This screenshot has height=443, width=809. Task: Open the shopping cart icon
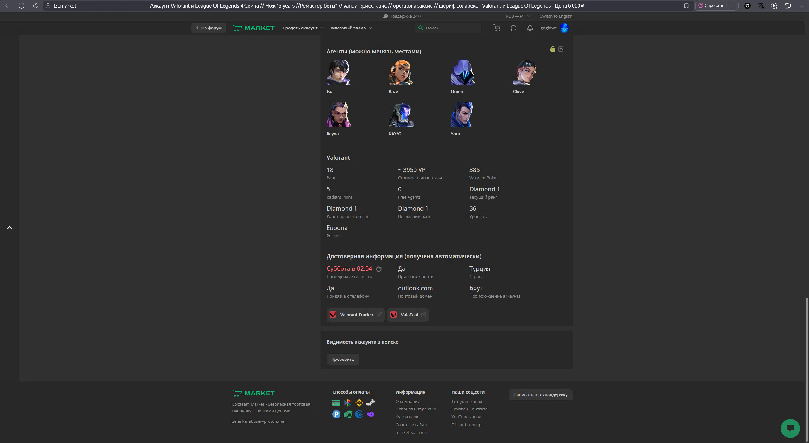coord(497,28)
